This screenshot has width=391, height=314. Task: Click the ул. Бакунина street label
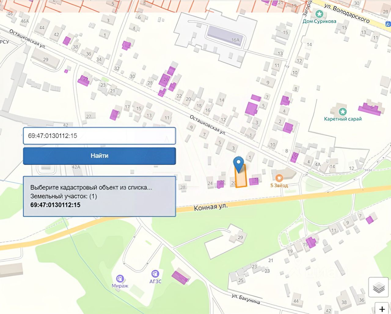246,299
